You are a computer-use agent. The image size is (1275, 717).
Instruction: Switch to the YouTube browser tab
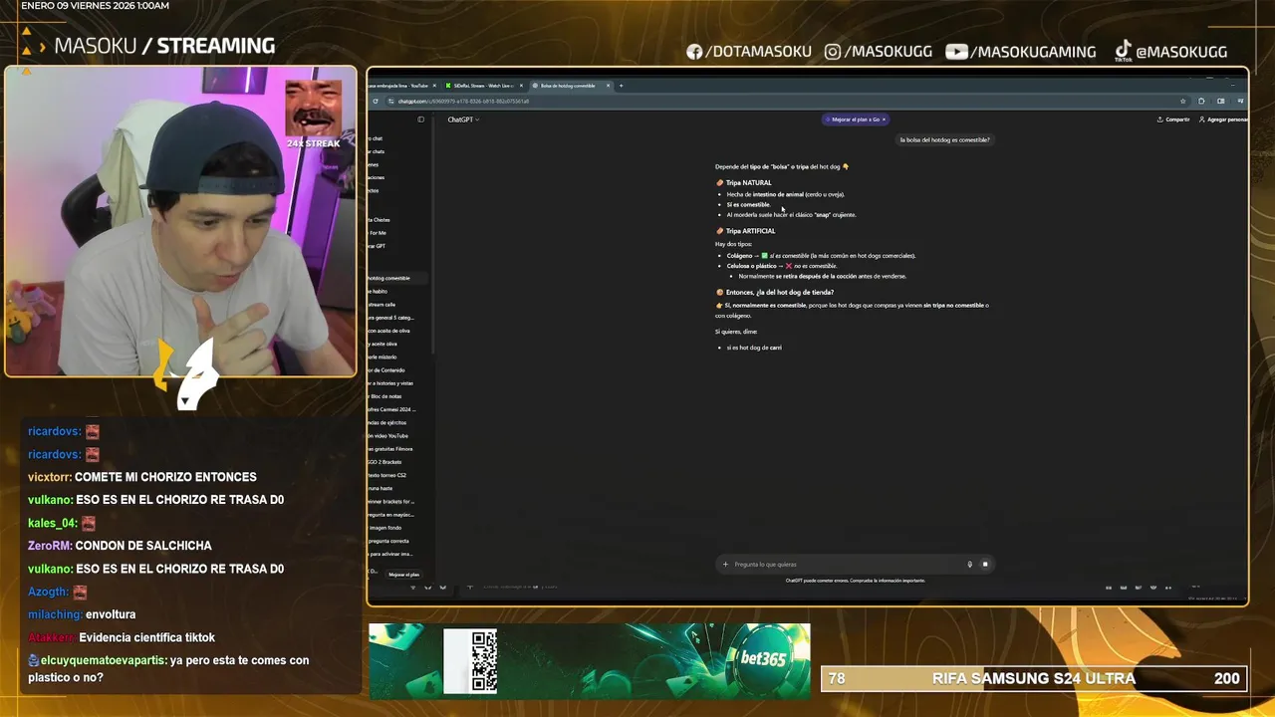coord(400,86)
